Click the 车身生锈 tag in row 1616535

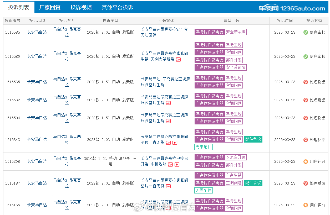233,78
